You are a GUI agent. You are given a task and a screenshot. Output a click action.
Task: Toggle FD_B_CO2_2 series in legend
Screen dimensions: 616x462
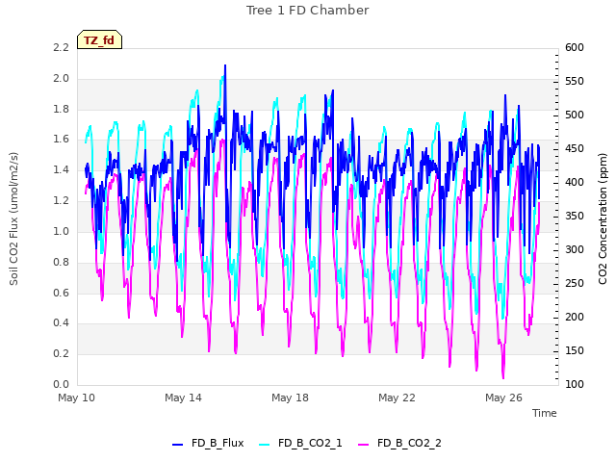pyautogui.click(x=400, y=443)
